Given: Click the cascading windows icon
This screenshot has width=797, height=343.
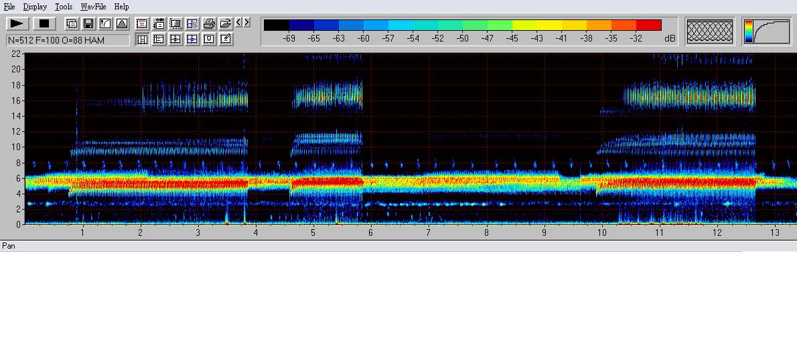Looking at the screenshot, I should click(x=72, y=23).
